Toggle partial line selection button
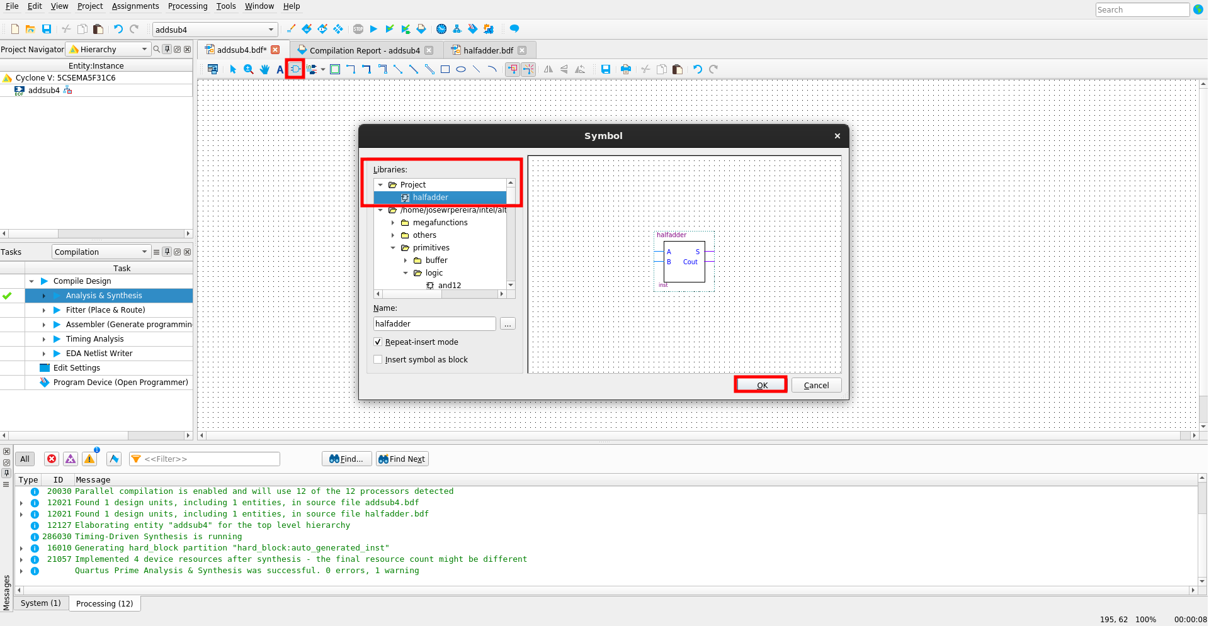This screenshot has width=1209, height=626. (528, 69)
